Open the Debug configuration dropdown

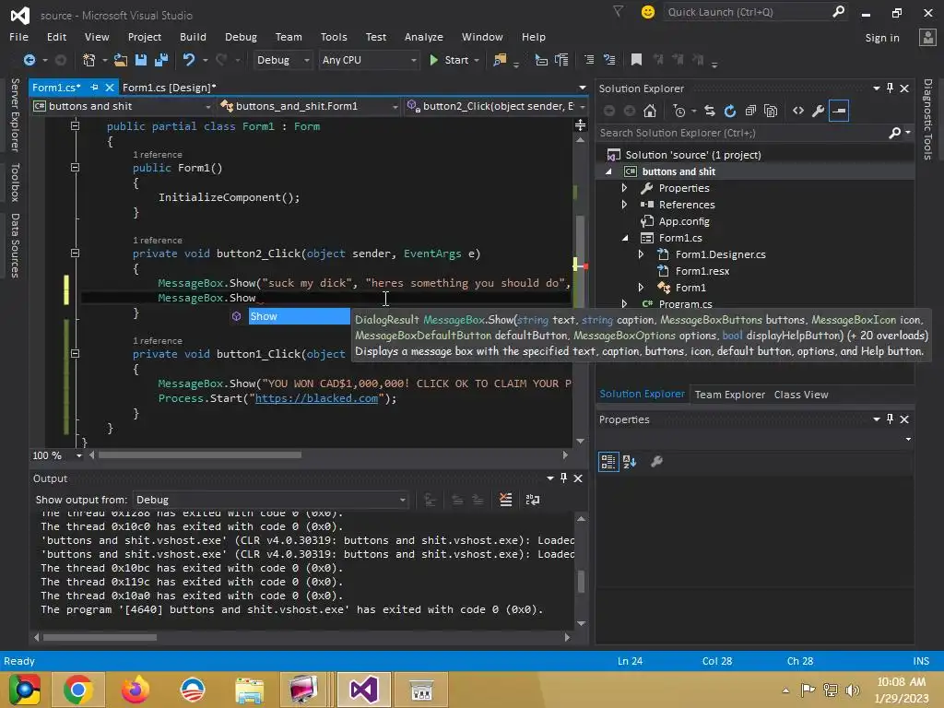coord(282,60)
